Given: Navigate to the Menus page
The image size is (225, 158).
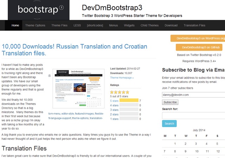Looking at the screenshot, I should click(x=113, y=25).
